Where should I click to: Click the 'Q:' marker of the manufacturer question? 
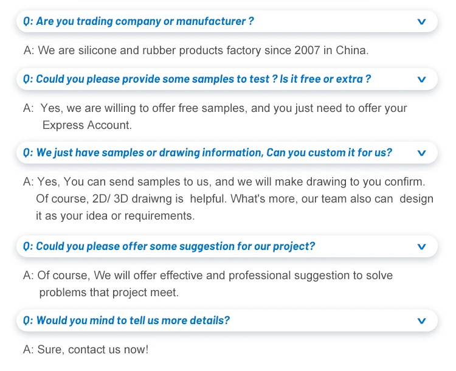(x=28, y=22)
